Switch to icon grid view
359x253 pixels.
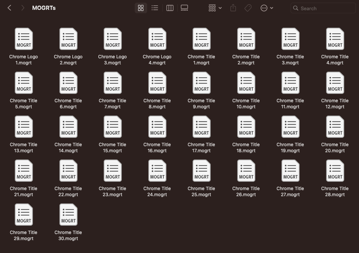(141, 8)
